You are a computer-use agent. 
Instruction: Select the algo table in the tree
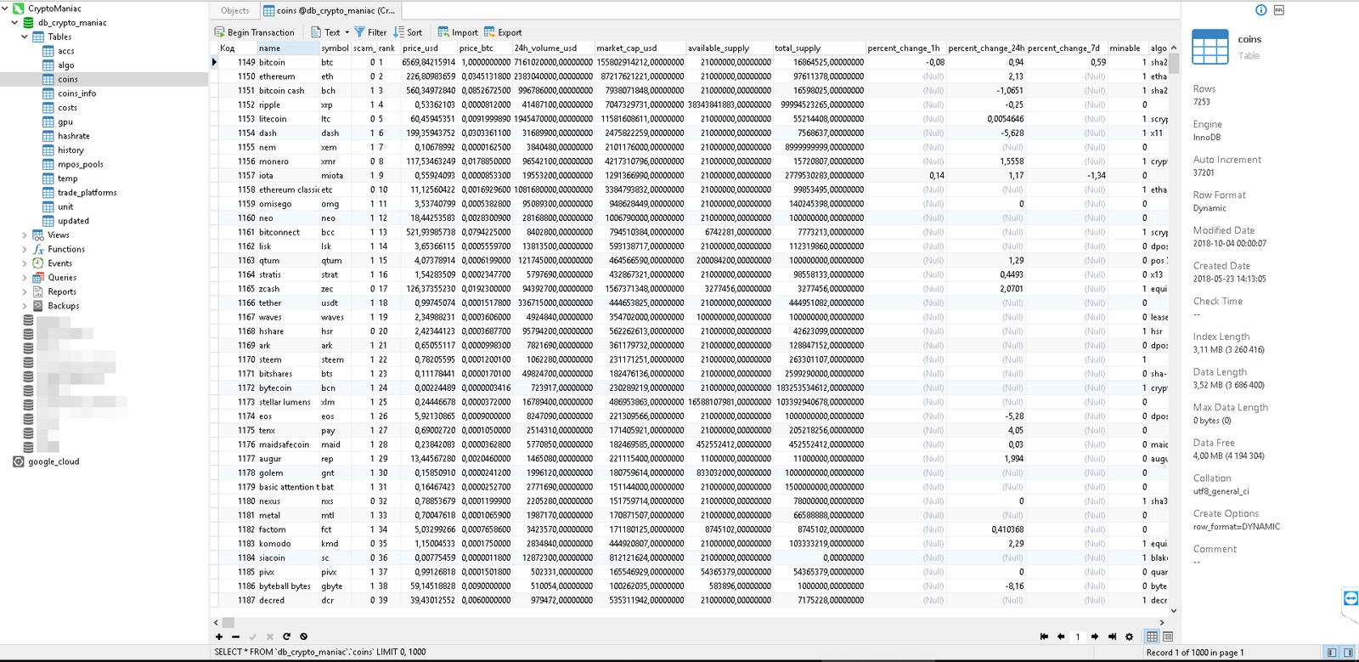coord(65,65)
